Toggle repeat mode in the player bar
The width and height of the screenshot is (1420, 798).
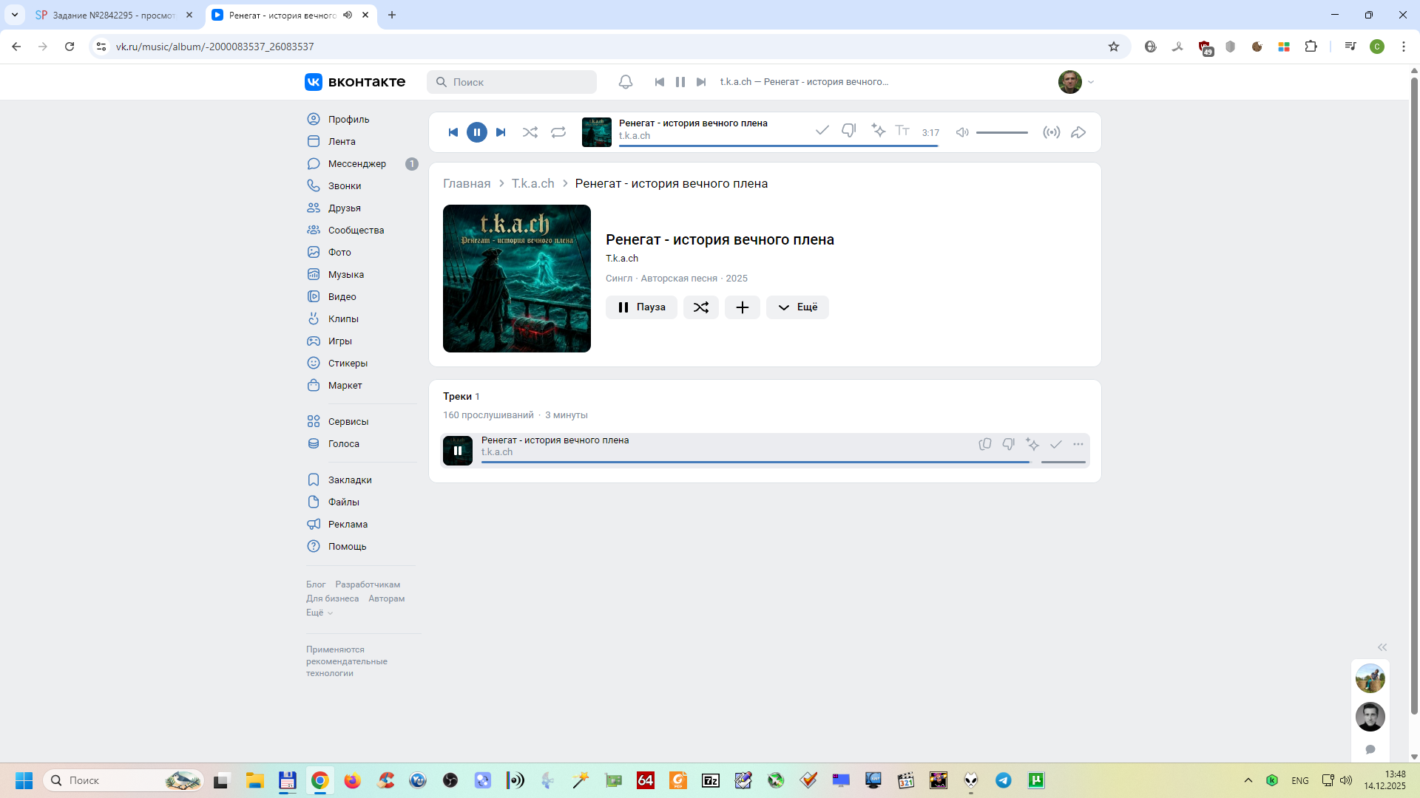pos(558,132)
